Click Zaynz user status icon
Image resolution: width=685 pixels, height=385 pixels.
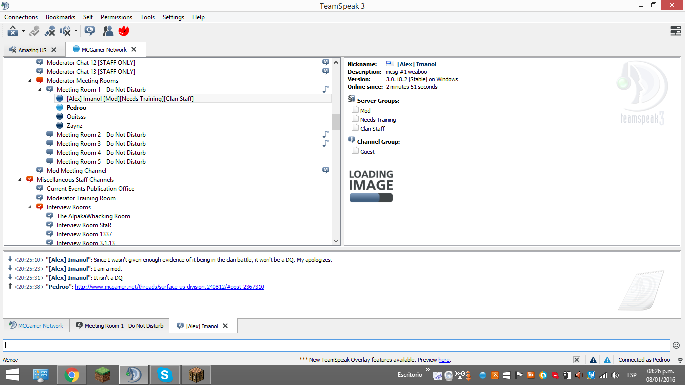click(60, 126)
